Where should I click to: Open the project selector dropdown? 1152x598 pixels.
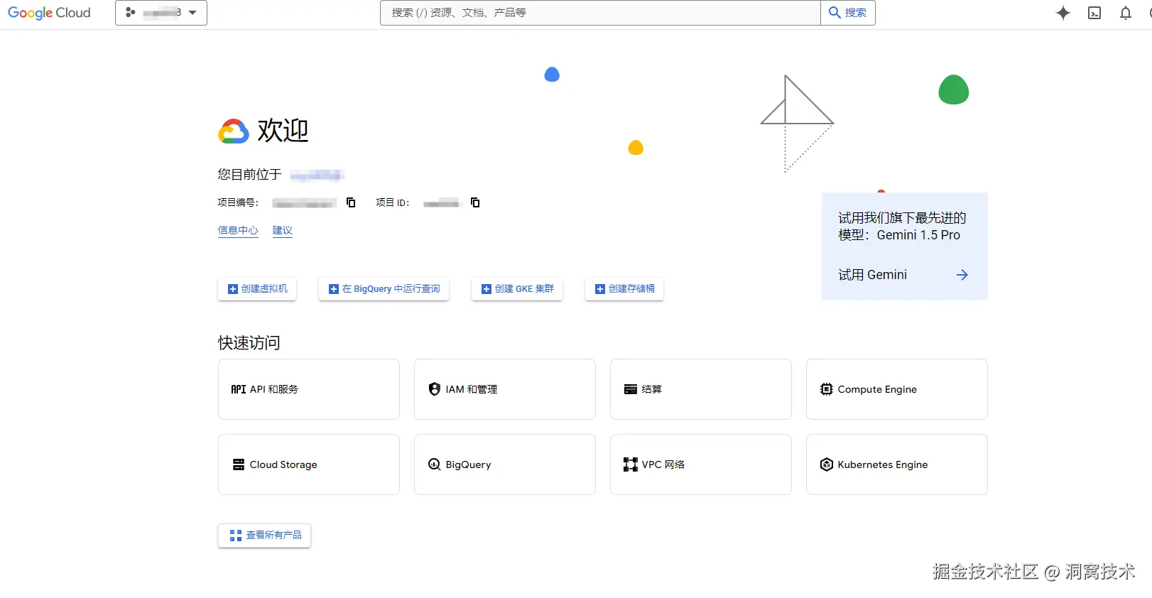click(161, 13)
